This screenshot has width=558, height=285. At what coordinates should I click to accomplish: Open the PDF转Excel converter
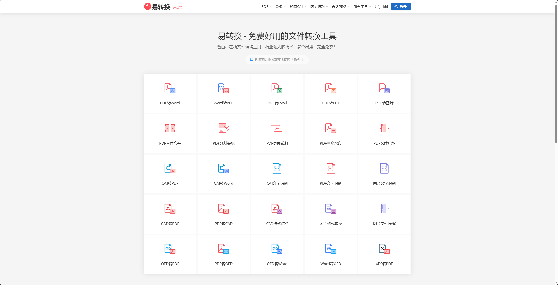(277, 94)
